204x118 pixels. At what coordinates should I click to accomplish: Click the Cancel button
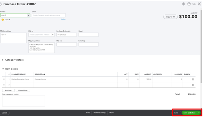(x=4, y=113)
